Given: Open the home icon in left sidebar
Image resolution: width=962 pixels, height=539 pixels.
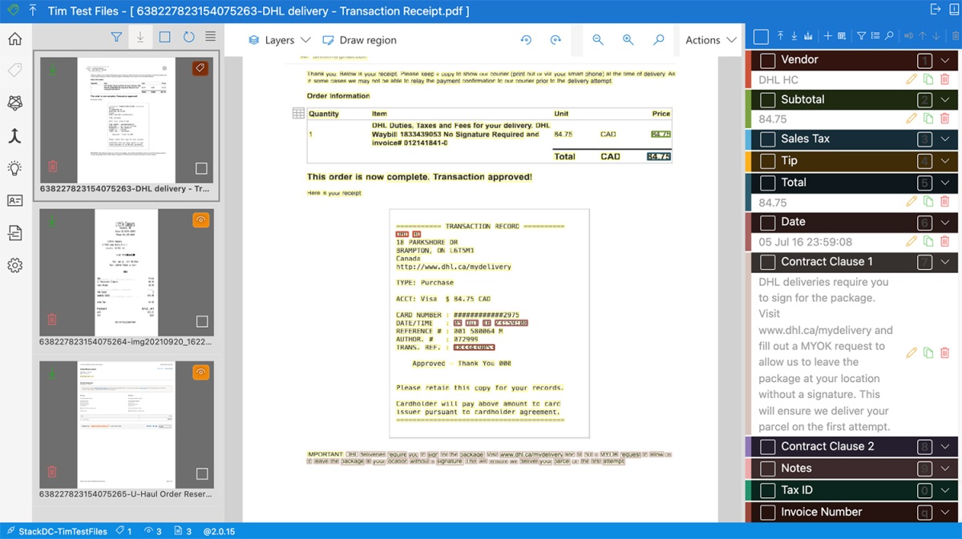Looking at the screenshot, I should (x=14, y=39).
